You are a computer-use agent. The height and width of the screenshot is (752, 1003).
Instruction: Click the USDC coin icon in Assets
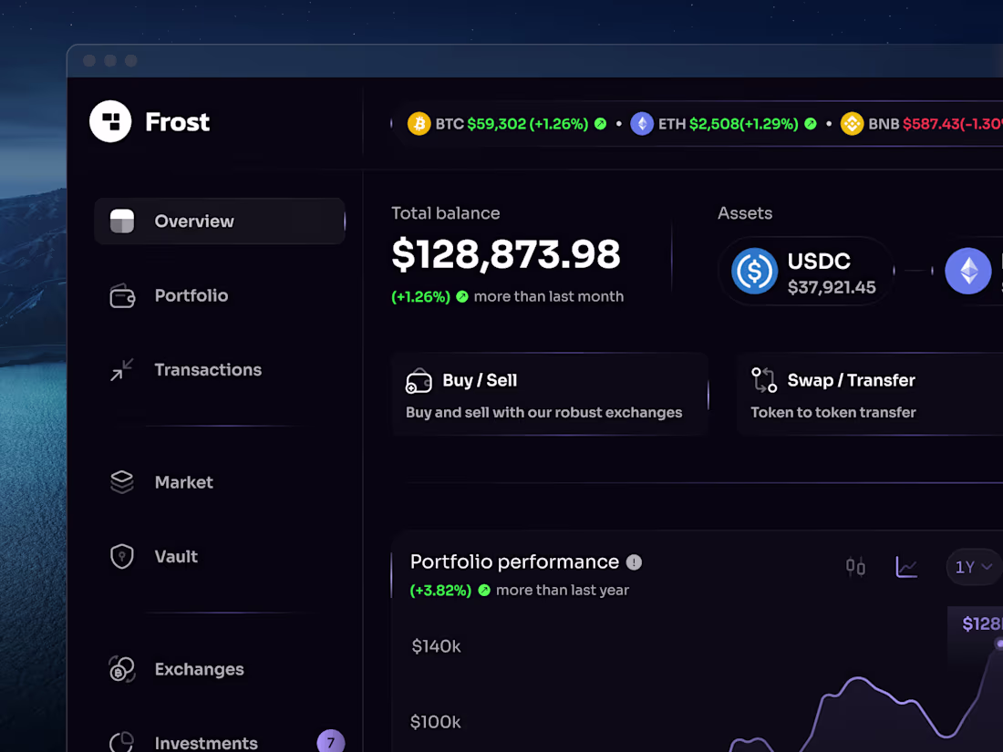tap(753, 271)
